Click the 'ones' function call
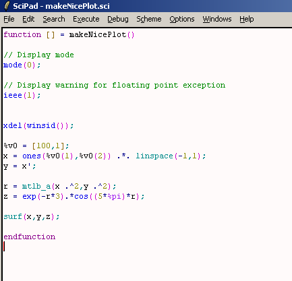 [x=32, y=156]
